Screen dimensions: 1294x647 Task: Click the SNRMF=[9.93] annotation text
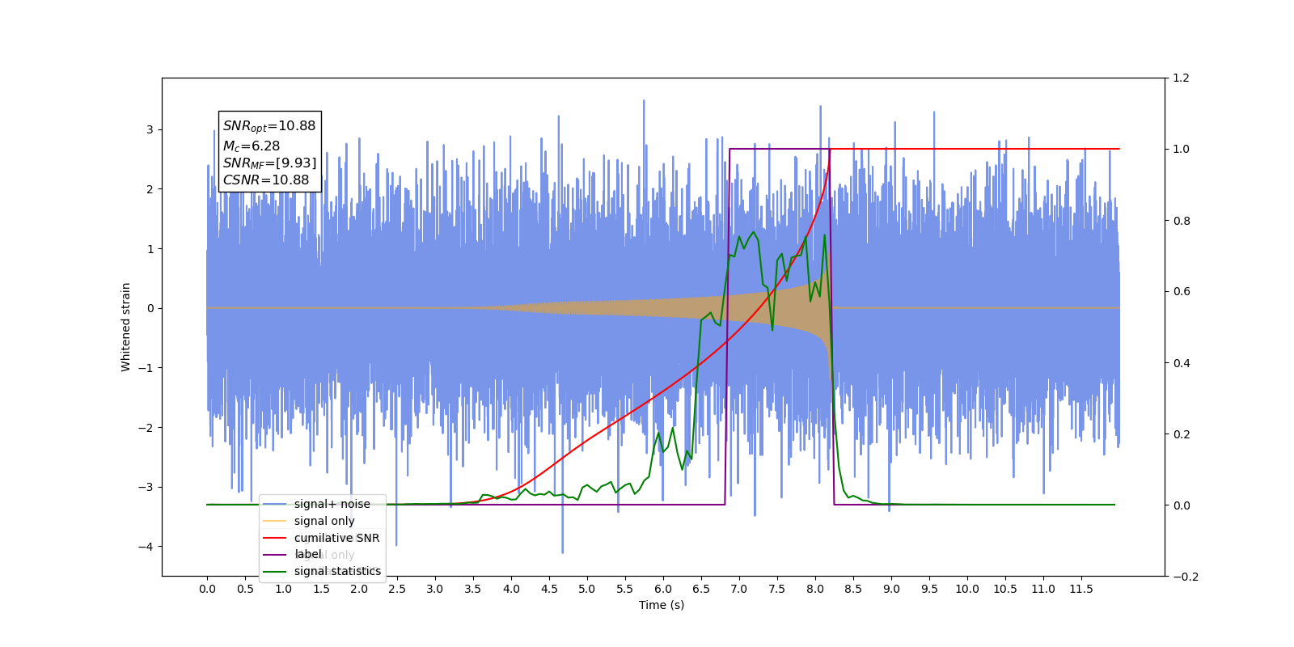(x=269, y=163)
